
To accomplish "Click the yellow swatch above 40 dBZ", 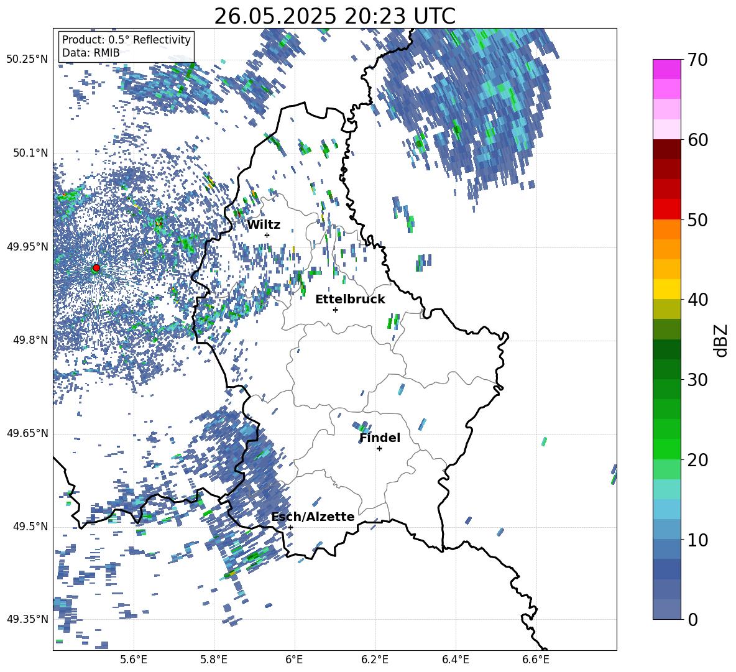I will [666, 289].
